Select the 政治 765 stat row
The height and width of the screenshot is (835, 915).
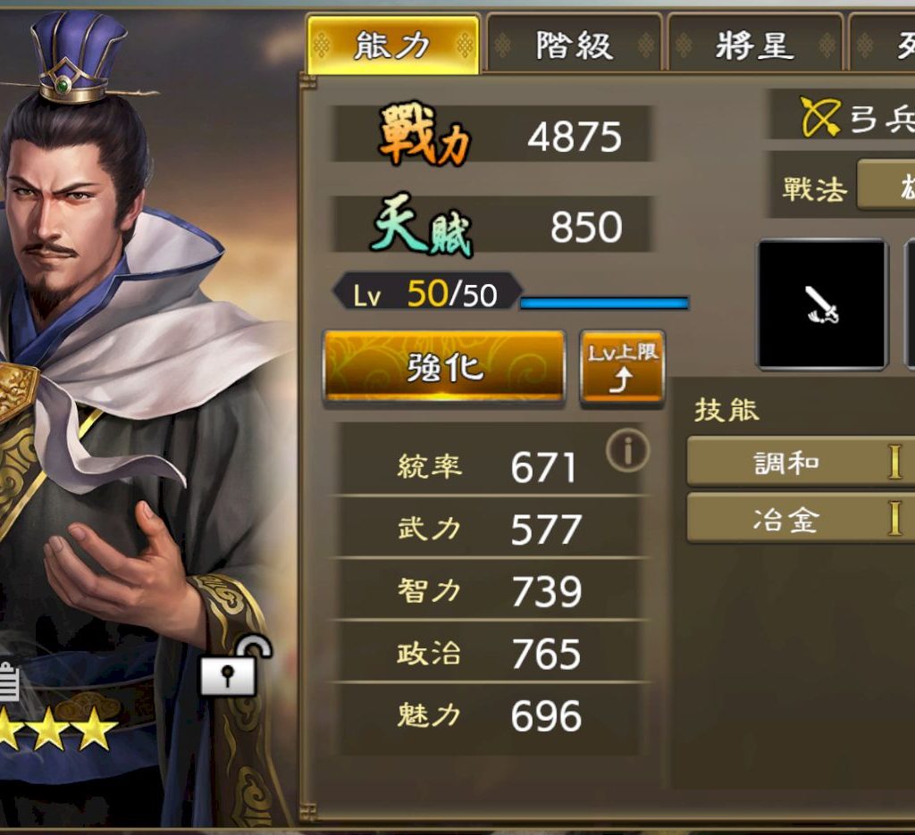click(491, 653)
